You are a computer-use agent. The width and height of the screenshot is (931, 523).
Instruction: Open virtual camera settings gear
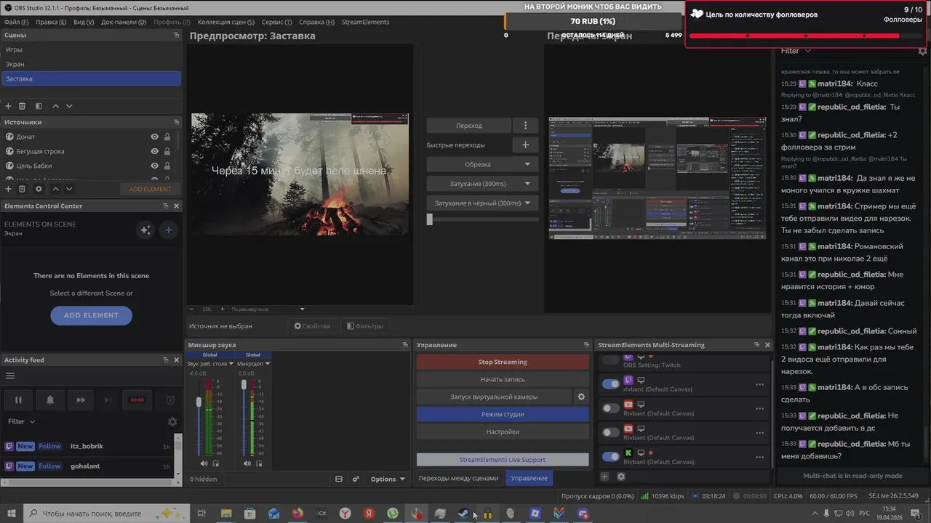click(x=581, y=397)
